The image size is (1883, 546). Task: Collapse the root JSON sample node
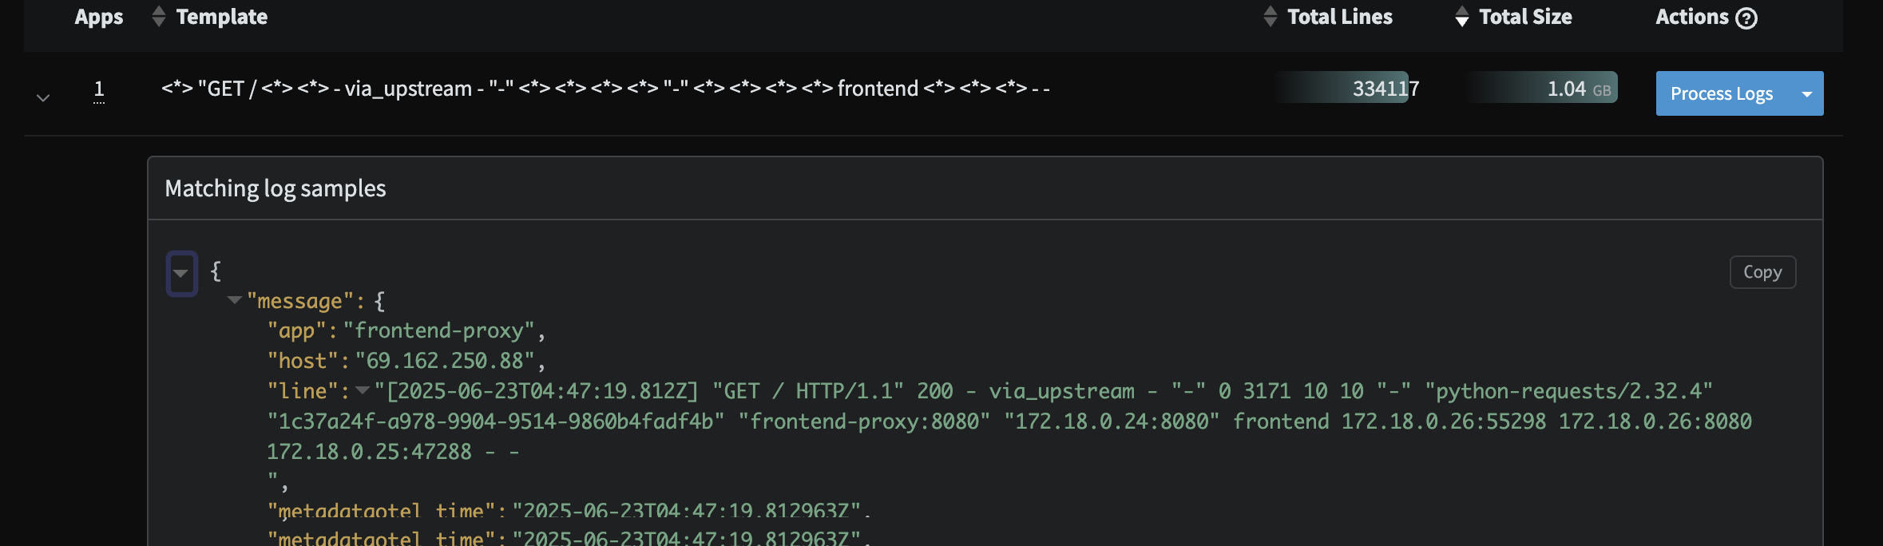point(181,272)
